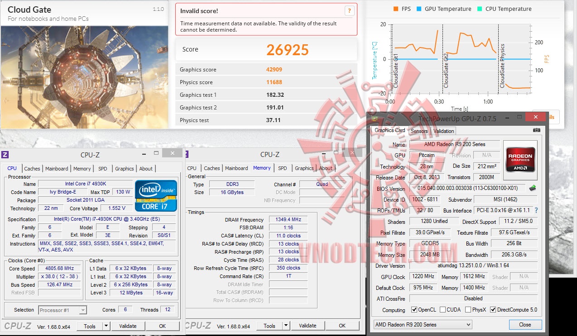Click the GPU Clock field showing 1220 MHz

point(424,277)
